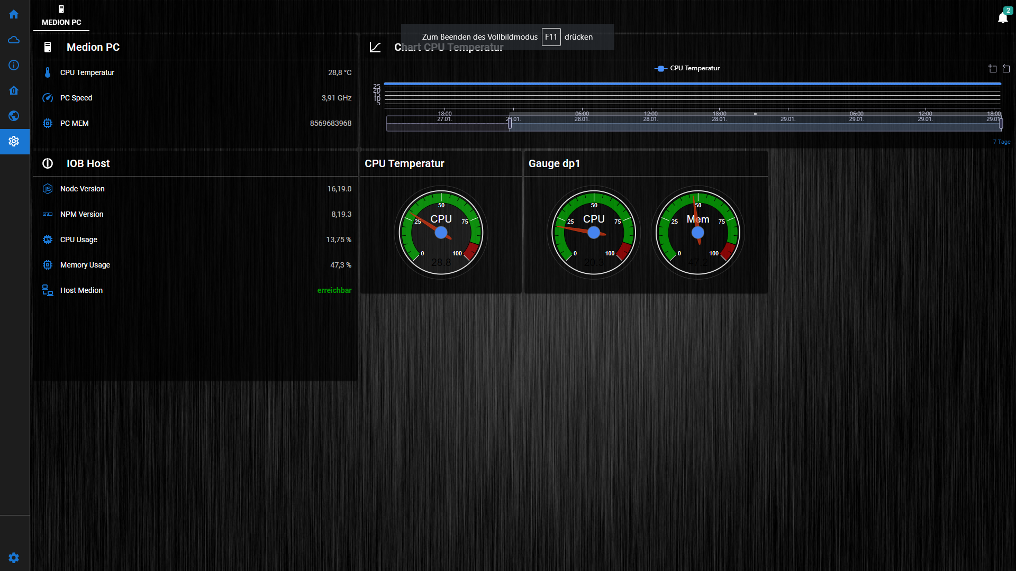
Task: Click the CPU Temperatur row label
Action: tap(87, 72)
